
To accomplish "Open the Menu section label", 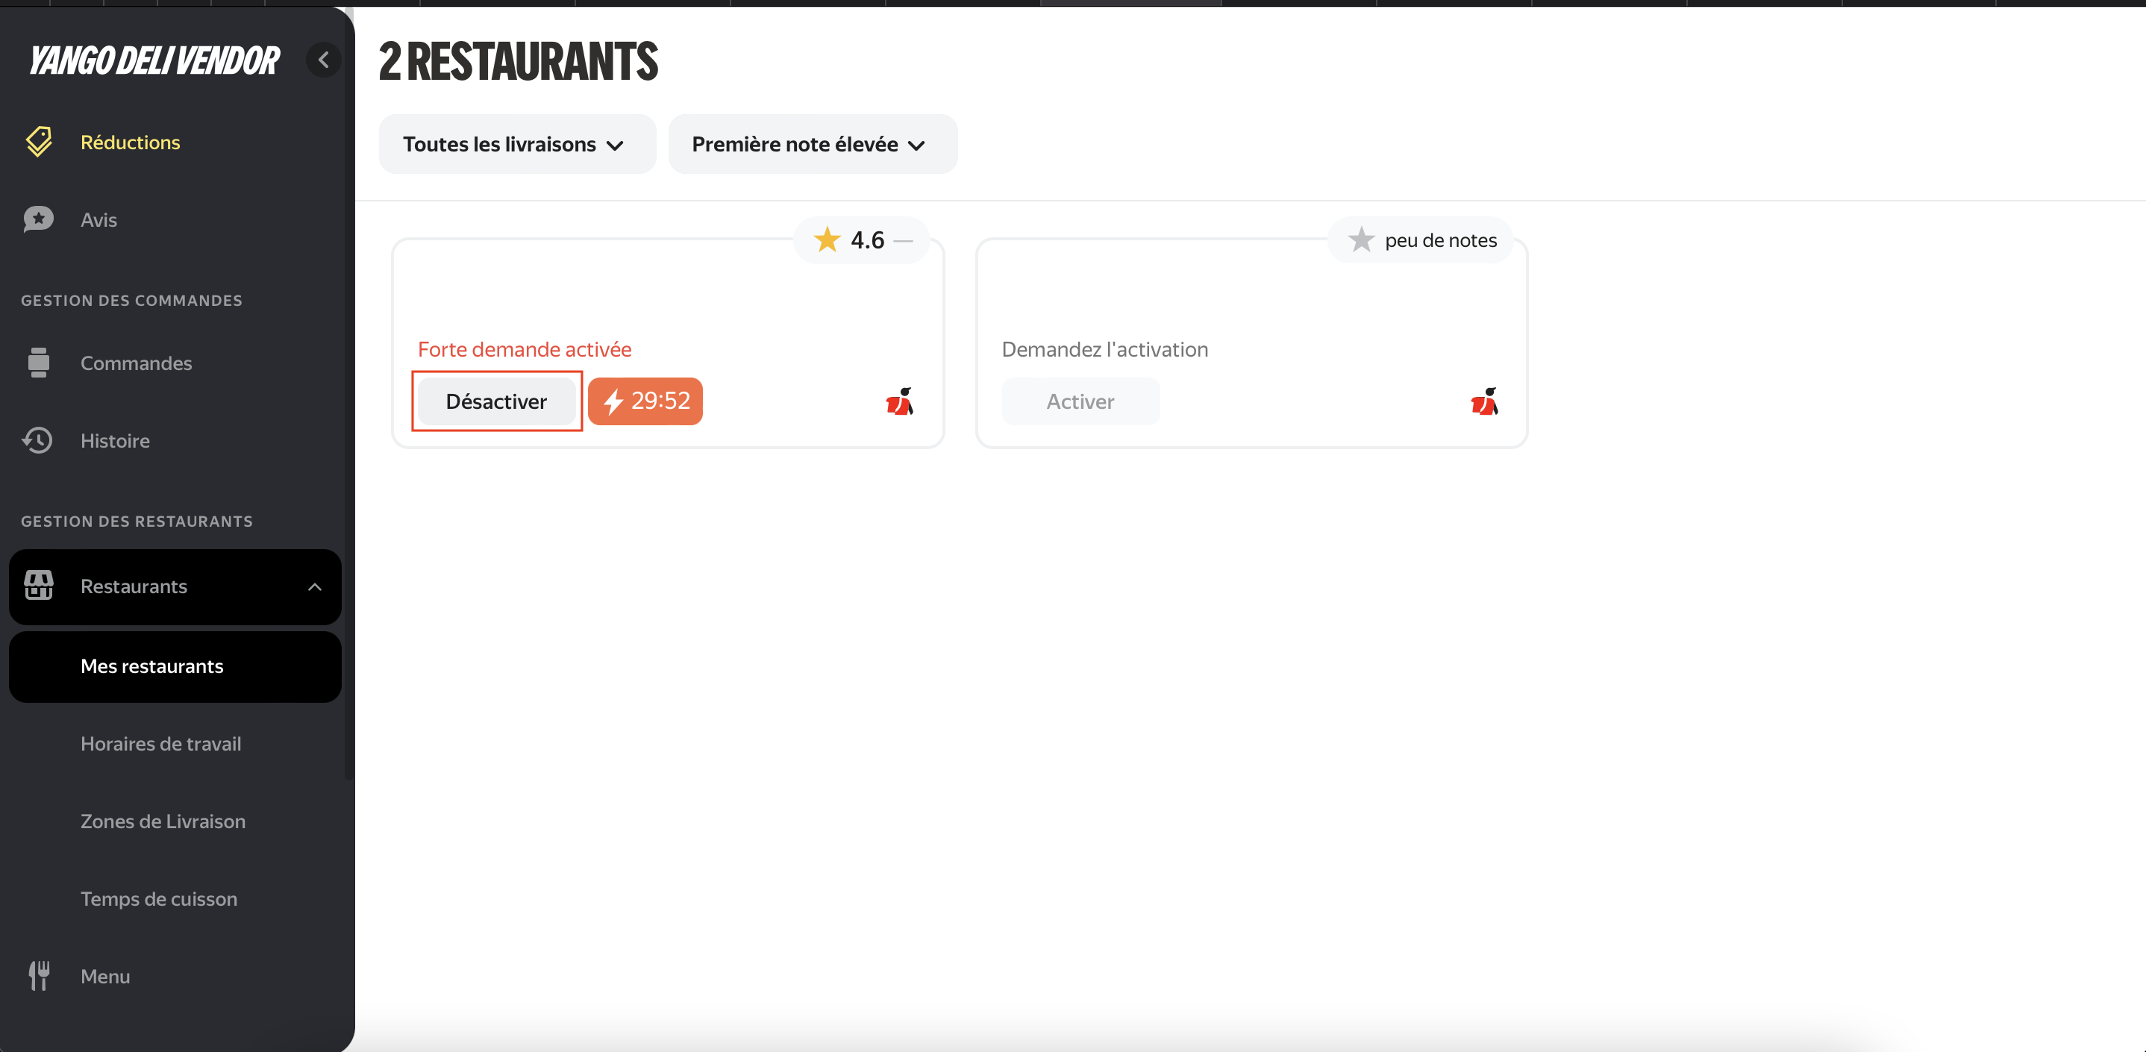I will pyautogui.click(x=105, y=976).
